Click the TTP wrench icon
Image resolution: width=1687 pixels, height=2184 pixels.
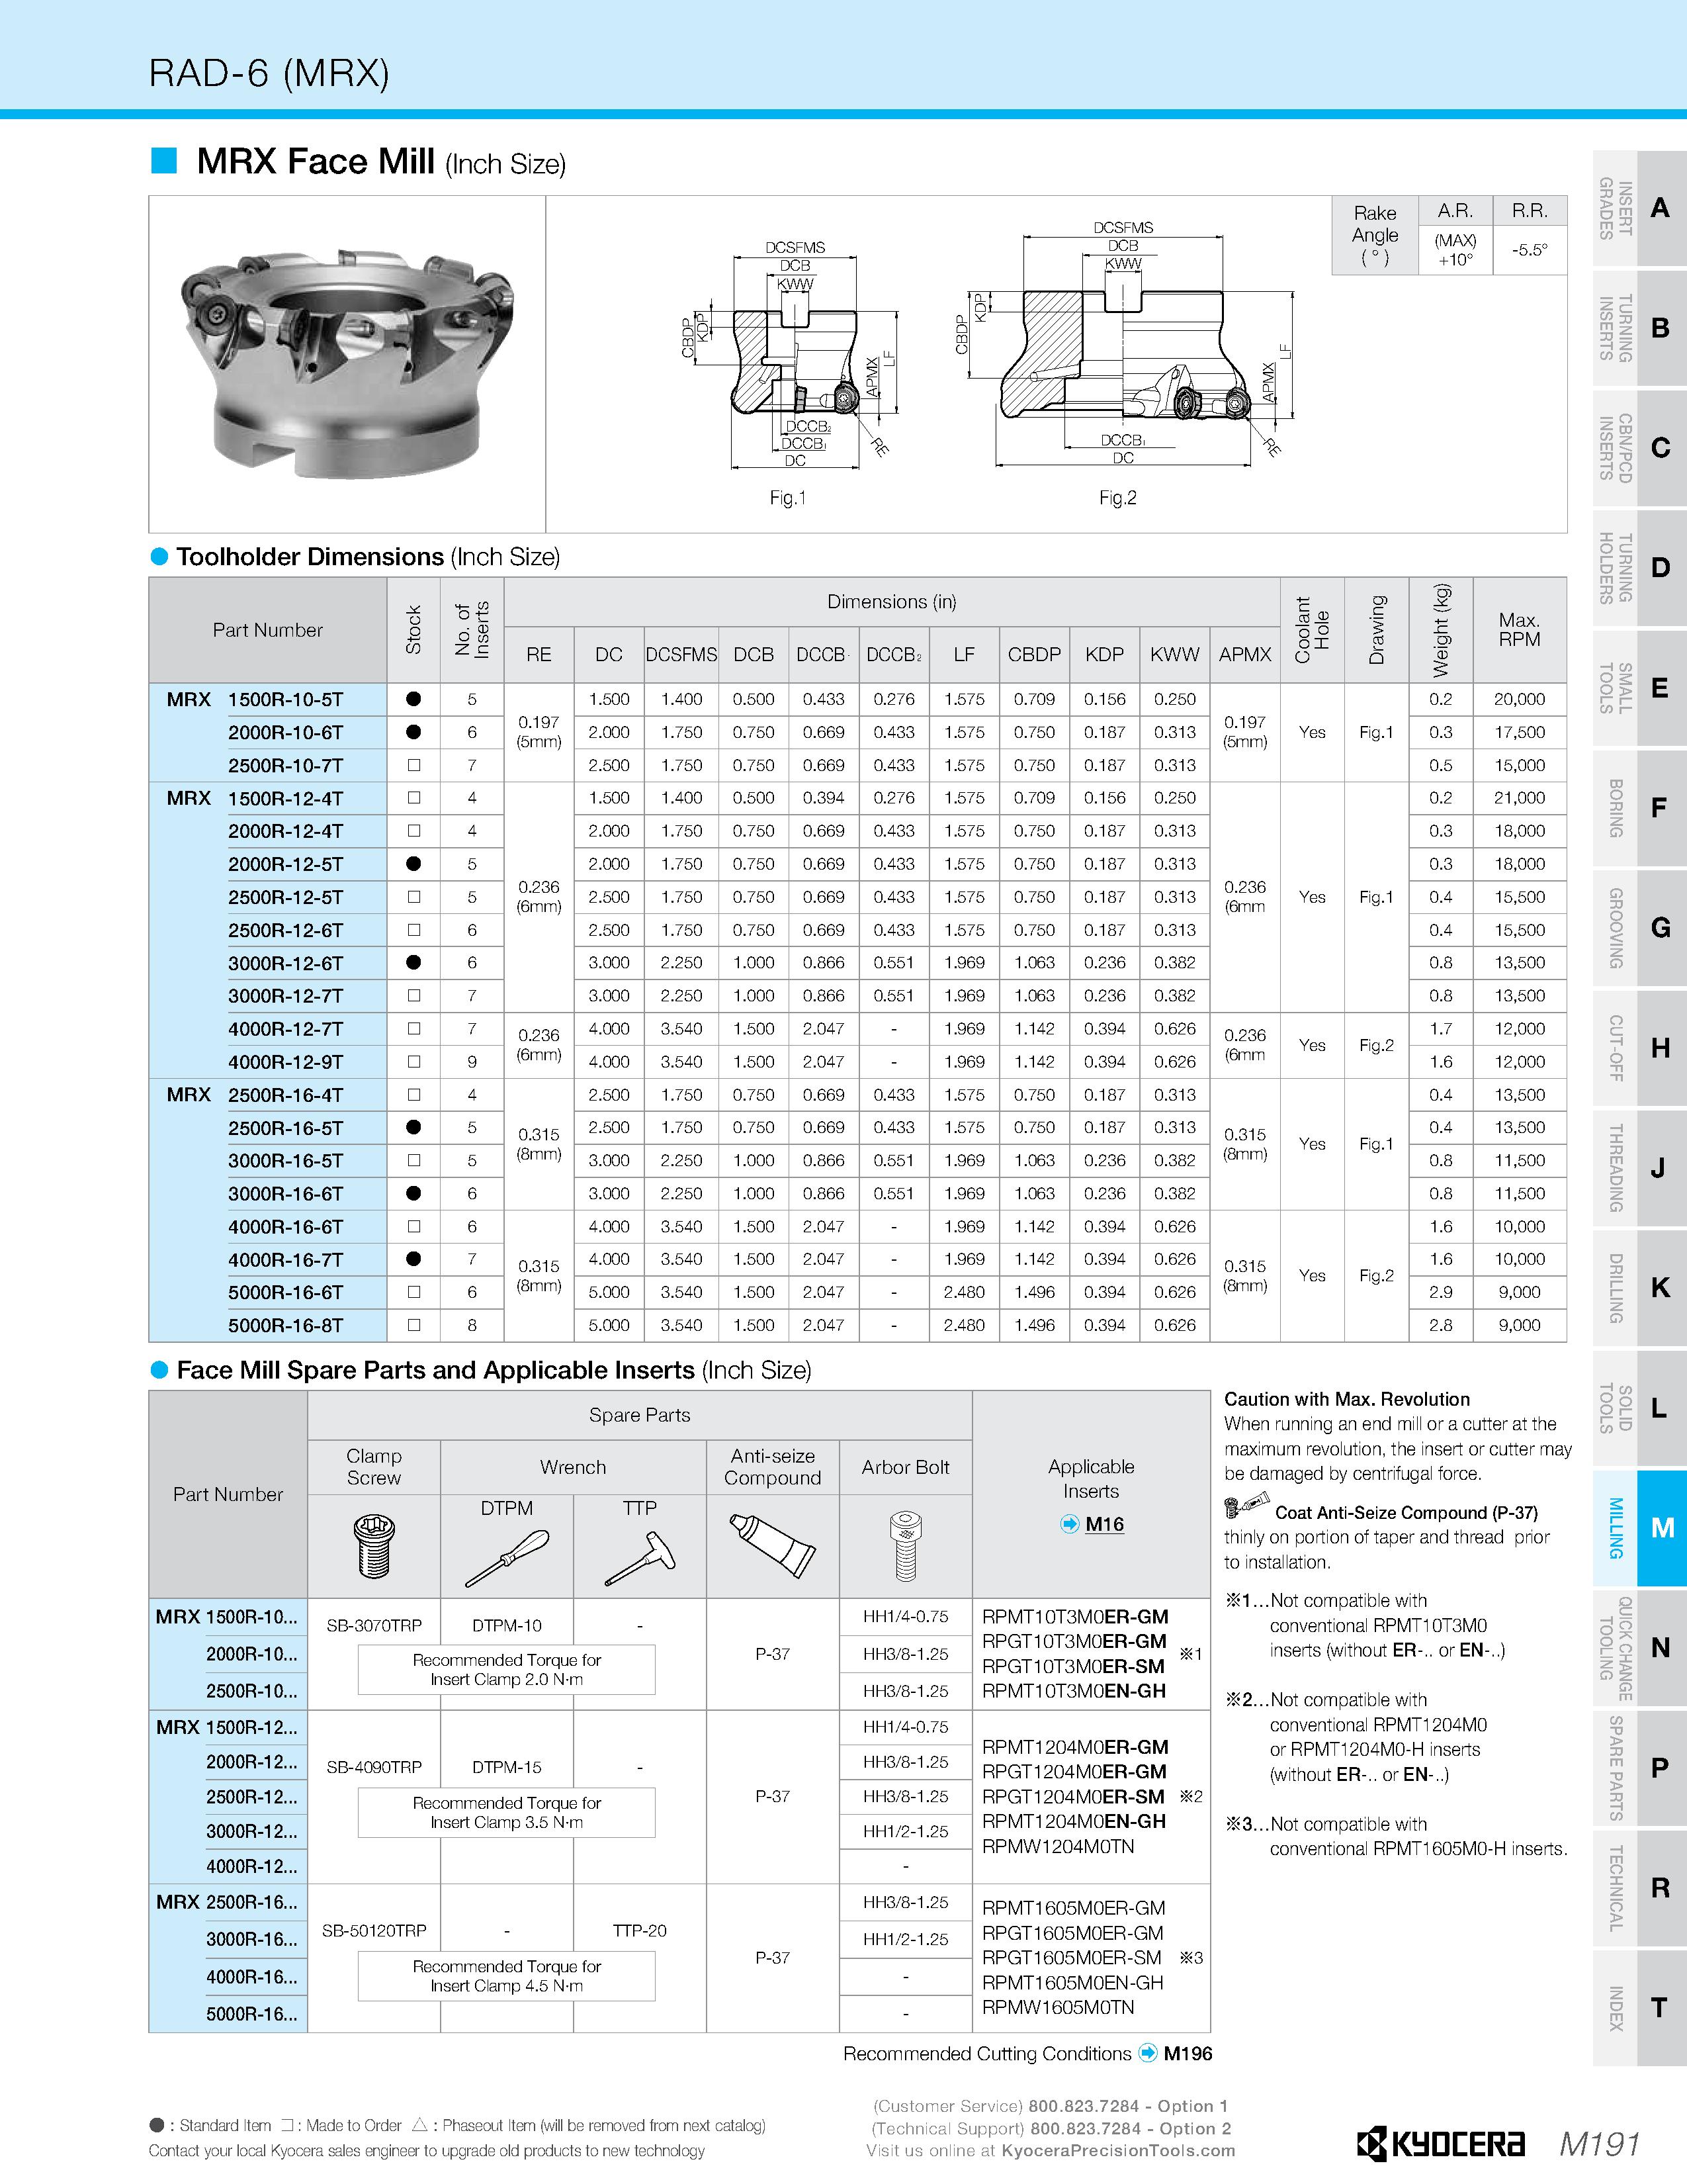640,1559
